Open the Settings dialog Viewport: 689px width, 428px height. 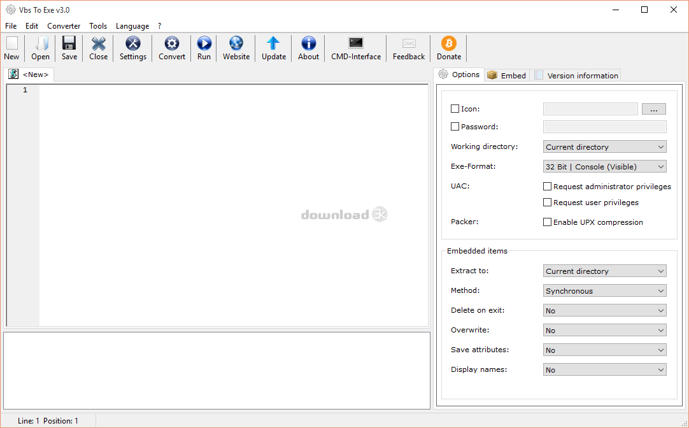(132, 48)
